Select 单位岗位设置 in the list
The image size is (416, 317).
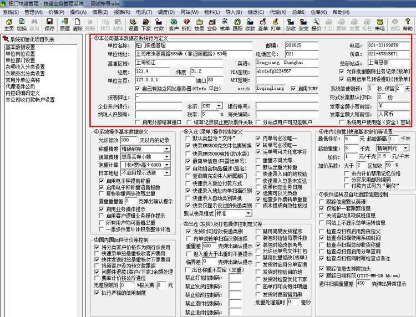point(20,54)
